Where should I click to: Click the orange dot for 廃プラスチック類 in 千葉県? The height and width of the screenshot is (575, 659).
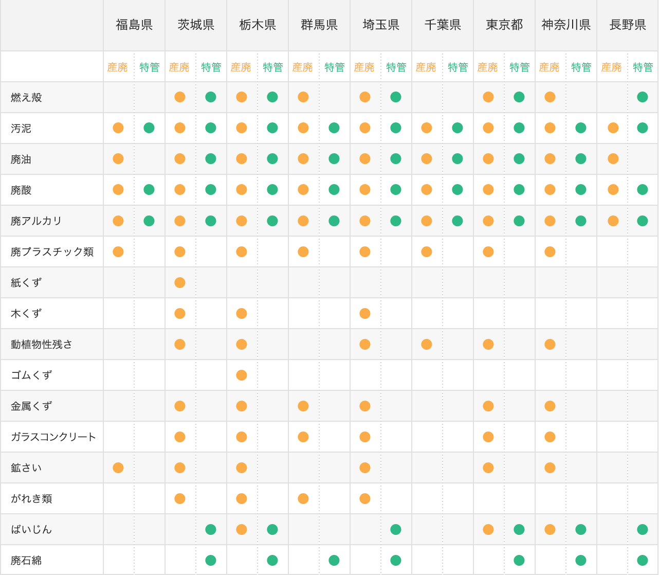tap(427, 251)
